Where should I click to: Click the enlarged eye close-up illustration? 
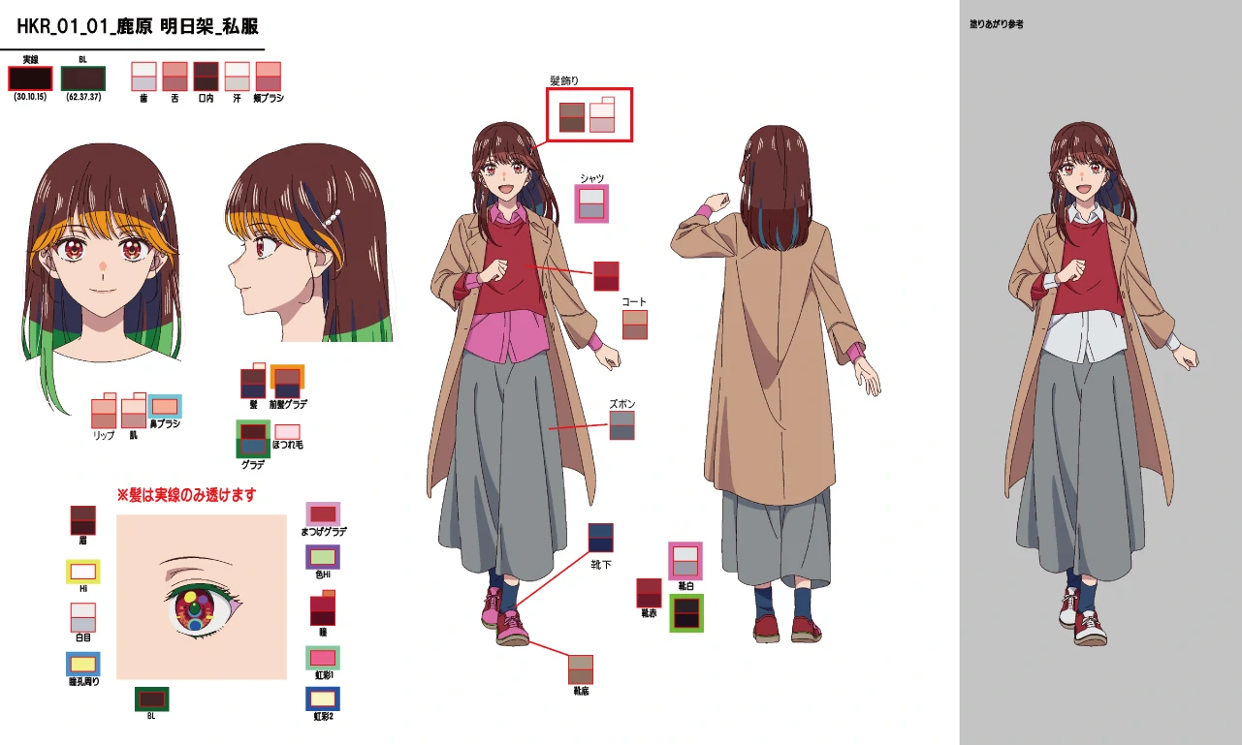[202, 597]
